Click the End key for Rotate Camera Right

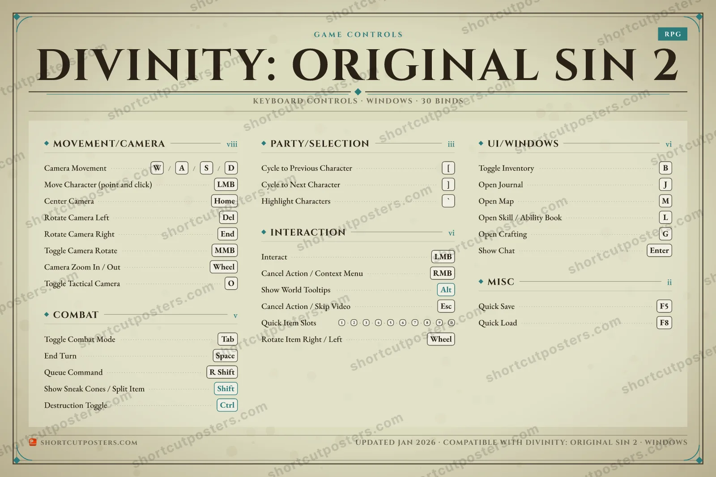[227, 234]
